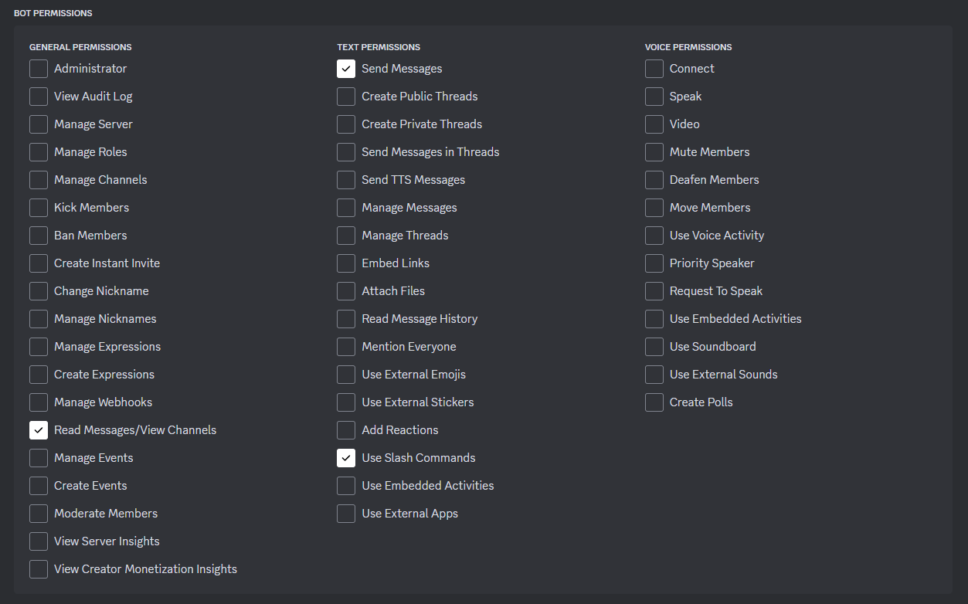Tick Use External Apps checkbox
Viewport: 968px width, 604px height.
coord(346,514)
